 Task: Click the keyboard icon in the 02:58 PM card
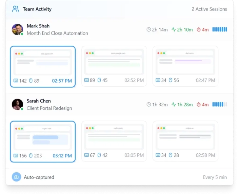[x=158, y=155]
